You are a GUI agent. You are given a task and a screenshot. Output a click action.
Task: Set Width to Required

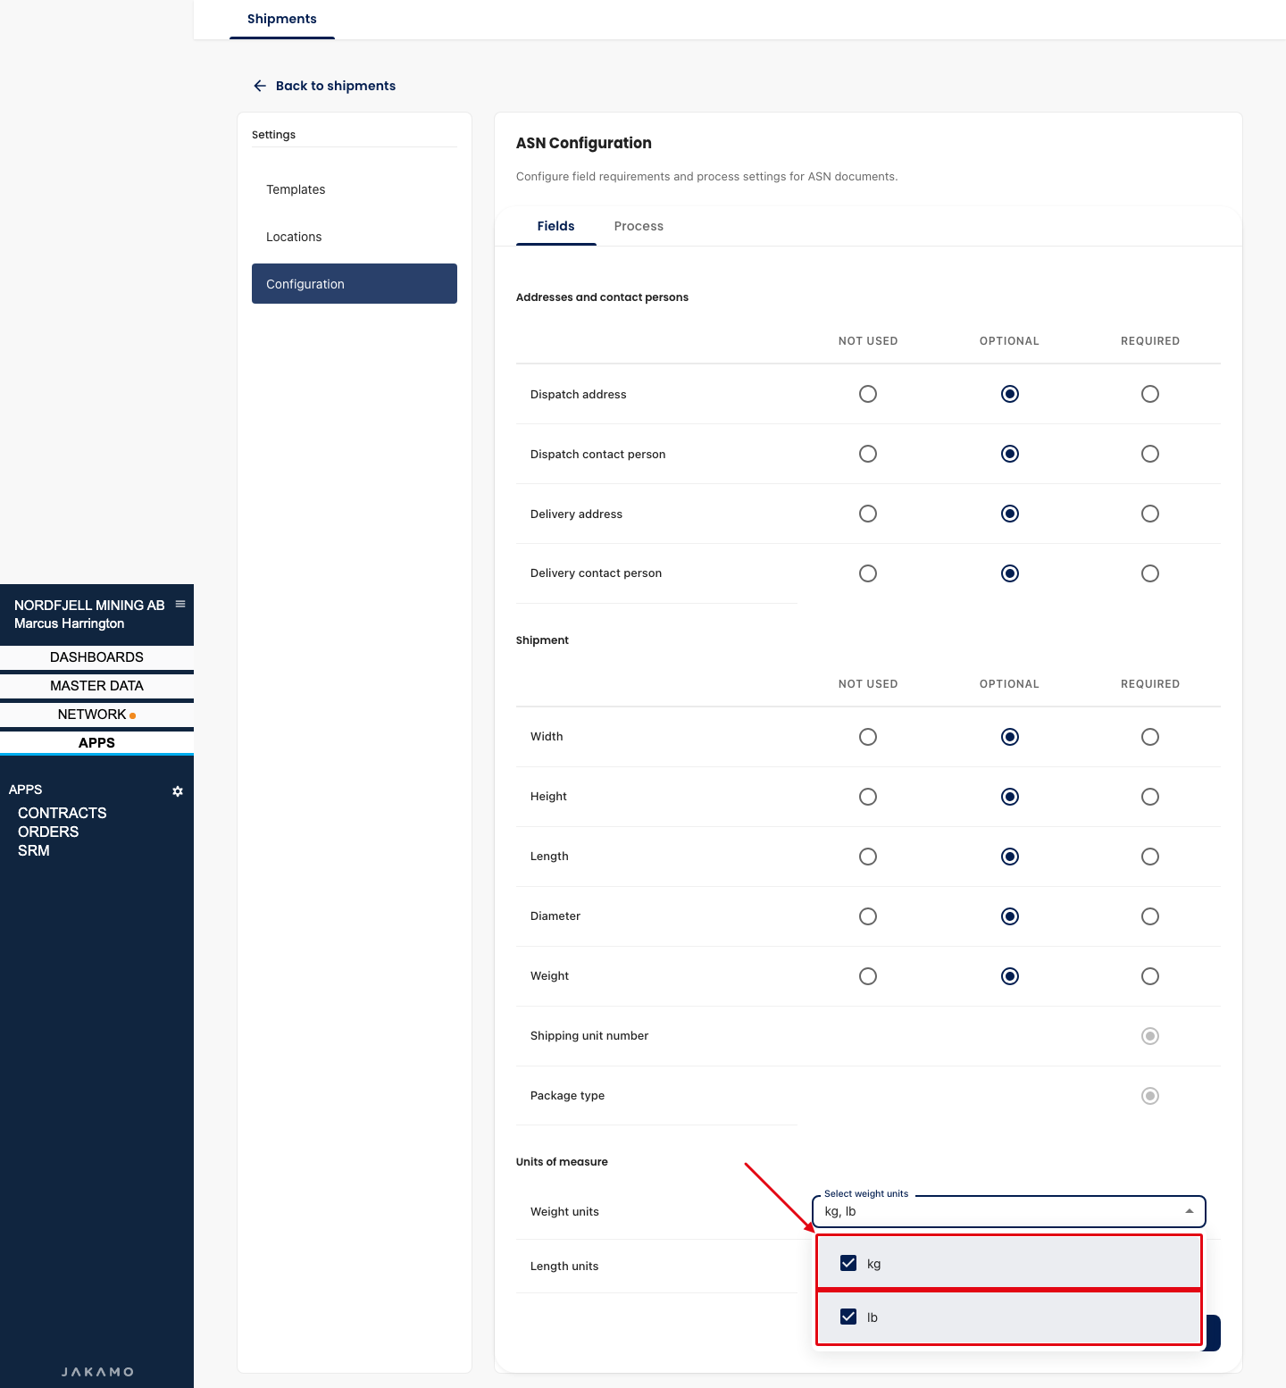pos(1150,737)
